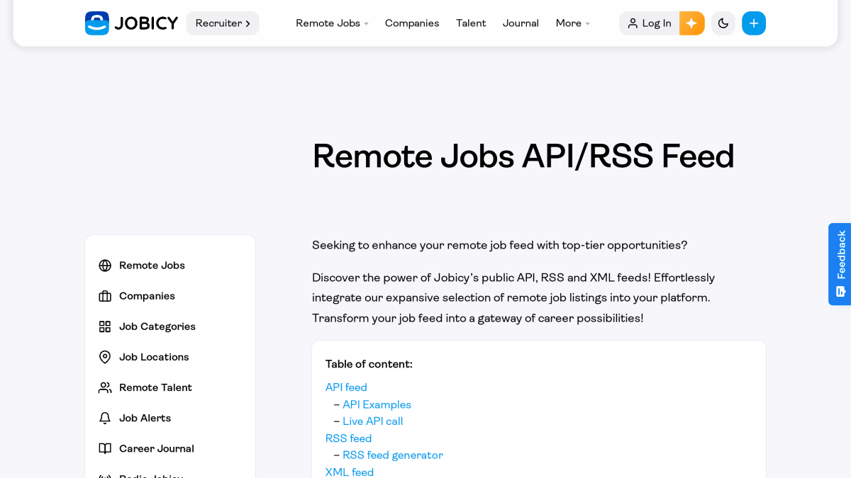The height and width of the screenshot is (478, 851).
Task: Click the blue plus icon button
Action: (754, 23)
